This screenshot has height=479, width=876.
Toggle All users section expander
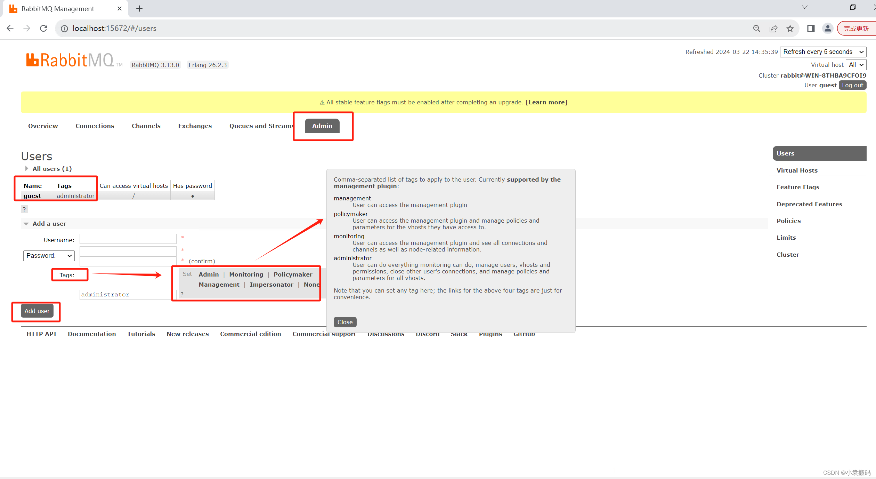pos(26,168)
